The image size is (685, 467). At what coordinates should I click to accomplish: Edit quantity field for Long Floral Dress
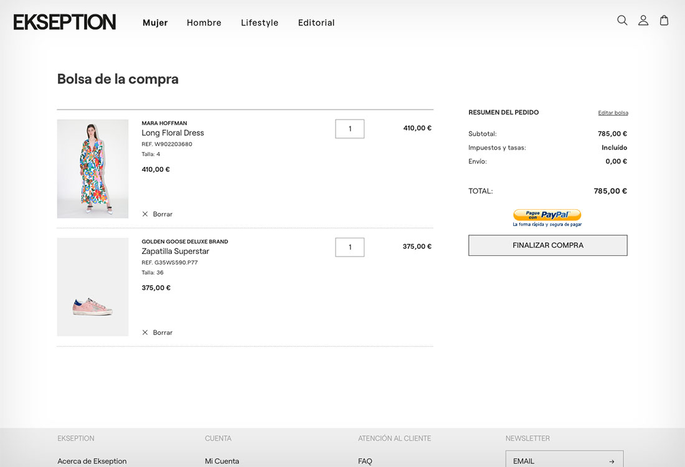tap(349, 129)
